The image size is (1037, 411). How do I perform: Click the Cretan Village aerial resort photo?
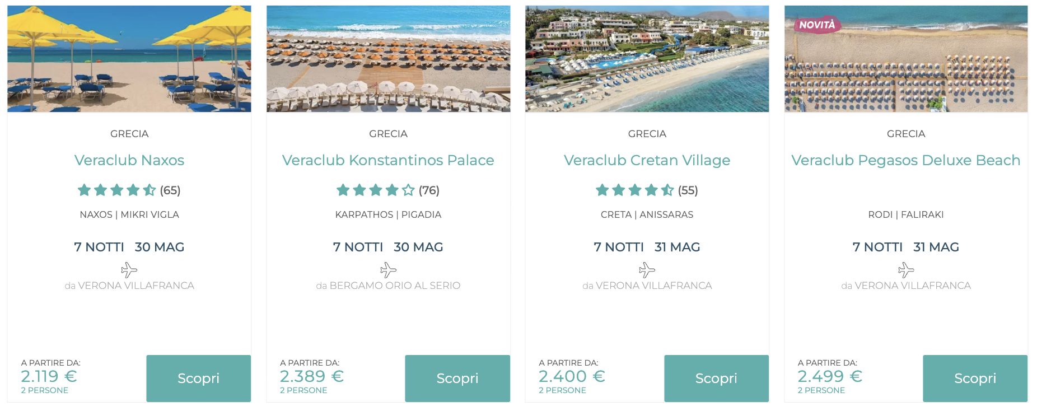(647, 59)
